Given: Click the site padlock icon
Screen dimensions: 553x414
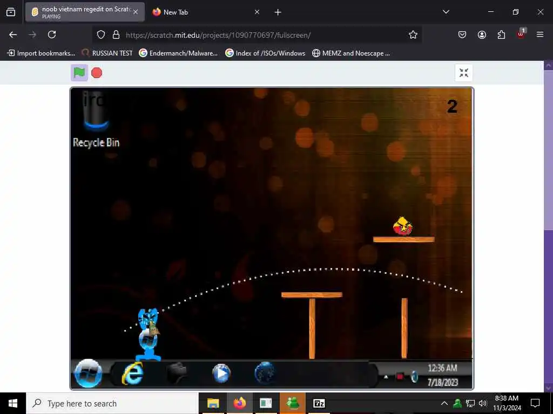Looking at the screenshot, I should [116, 35].
